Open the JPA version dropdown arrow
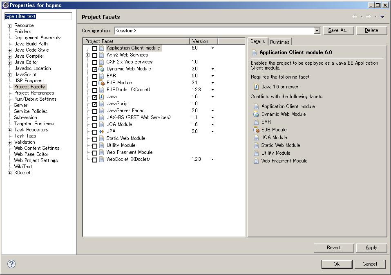The width and height of the screenshot is (391, 275). pos(212,132)
